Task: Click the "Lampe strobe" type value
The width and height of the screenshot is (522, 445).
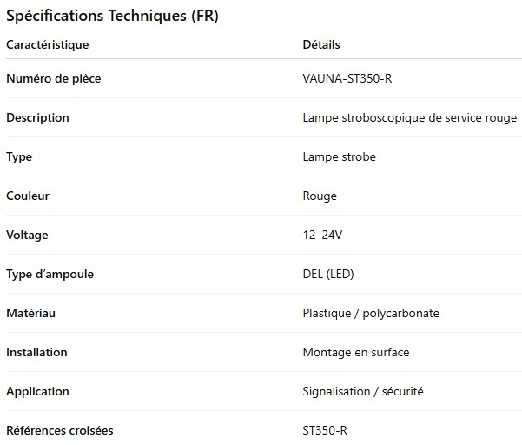Action: coord(339,157)
